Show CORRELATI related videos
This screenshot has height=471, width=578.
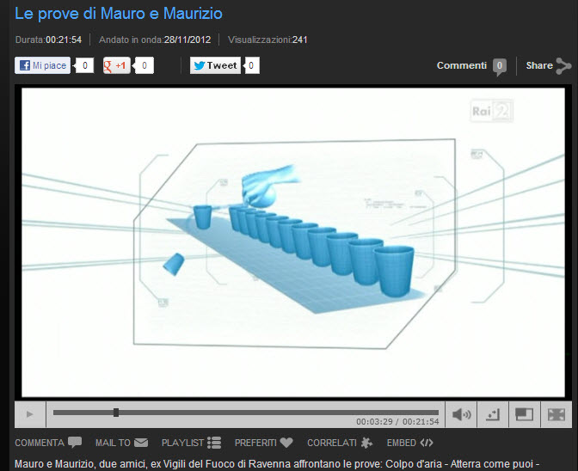click(x=340, y=443)
